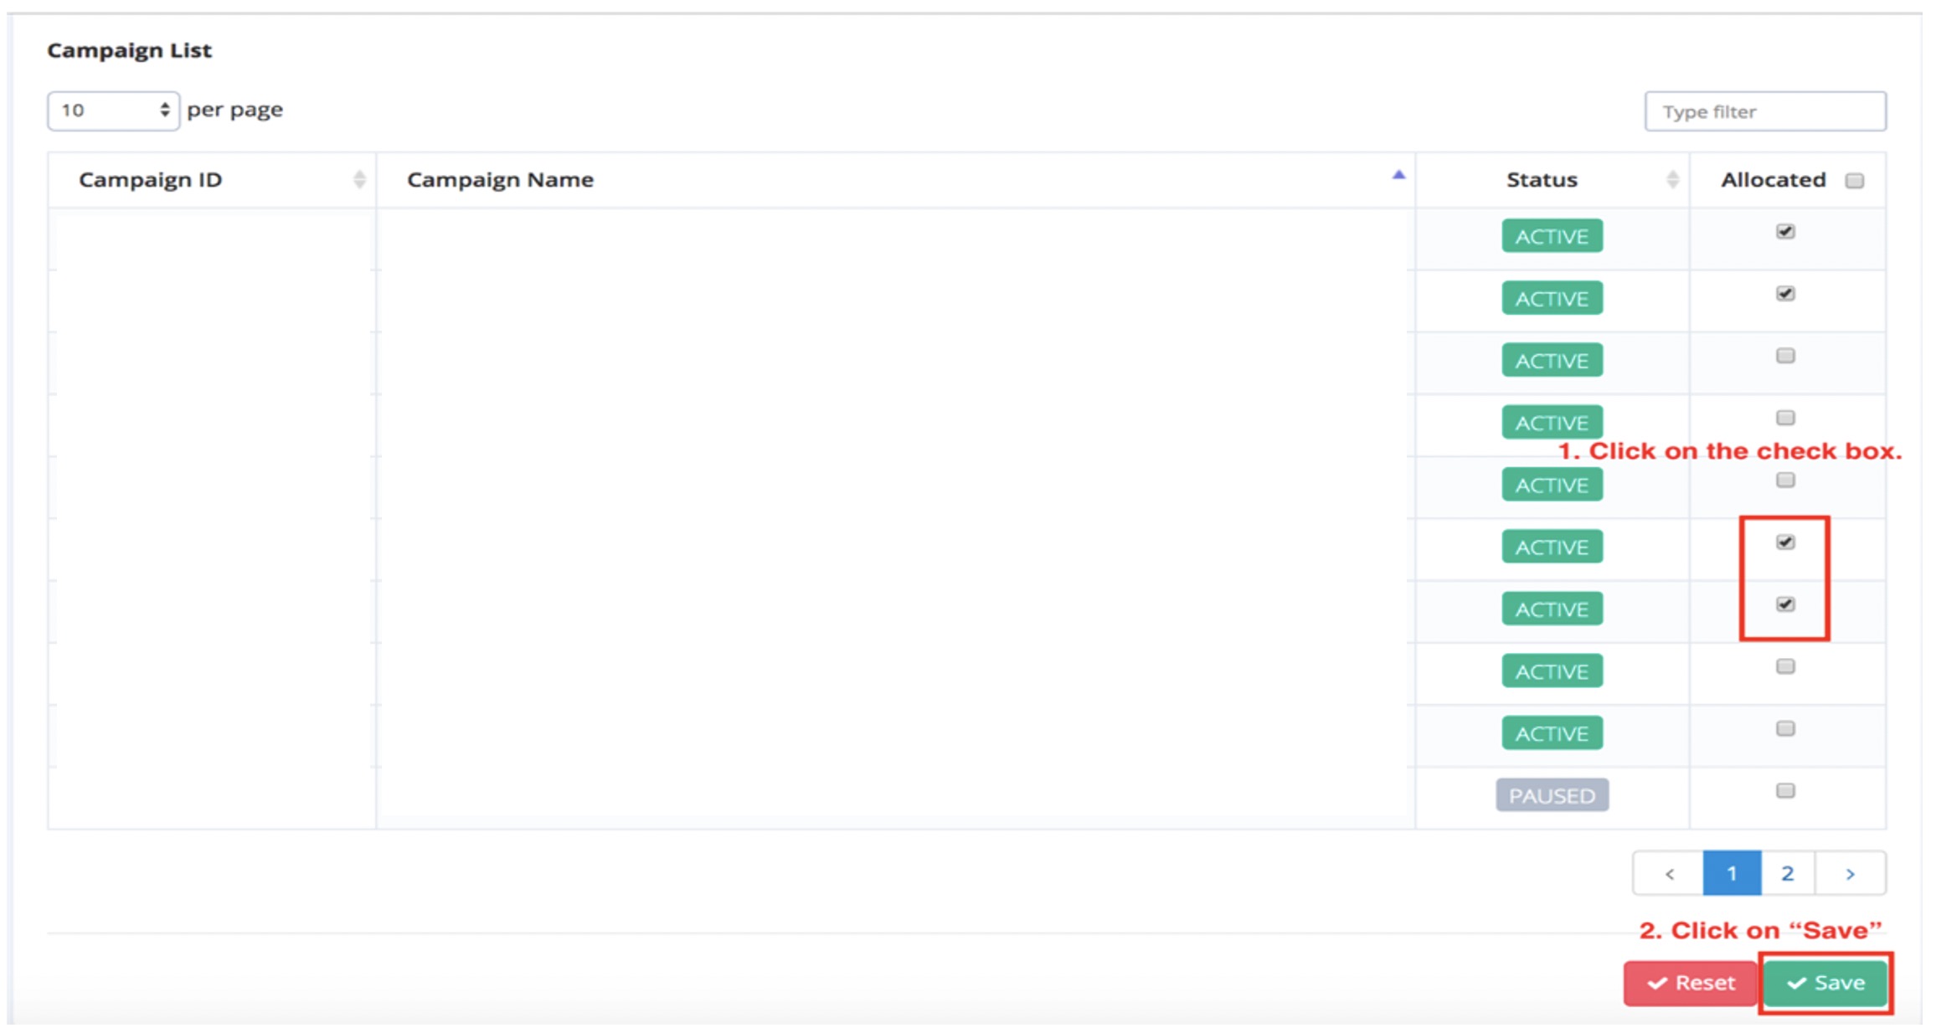Screen dimensions: 1936x1033
Task: Click Campaign Name ascending sort arrow
Action: click(x=1398, y=175)
